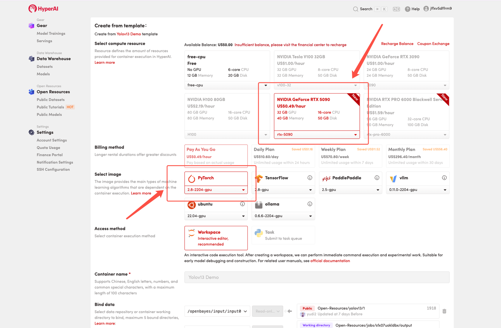Select NVIDIA GeForce RTX 3090 resource

pyautogui.click(x=406, y=66)
